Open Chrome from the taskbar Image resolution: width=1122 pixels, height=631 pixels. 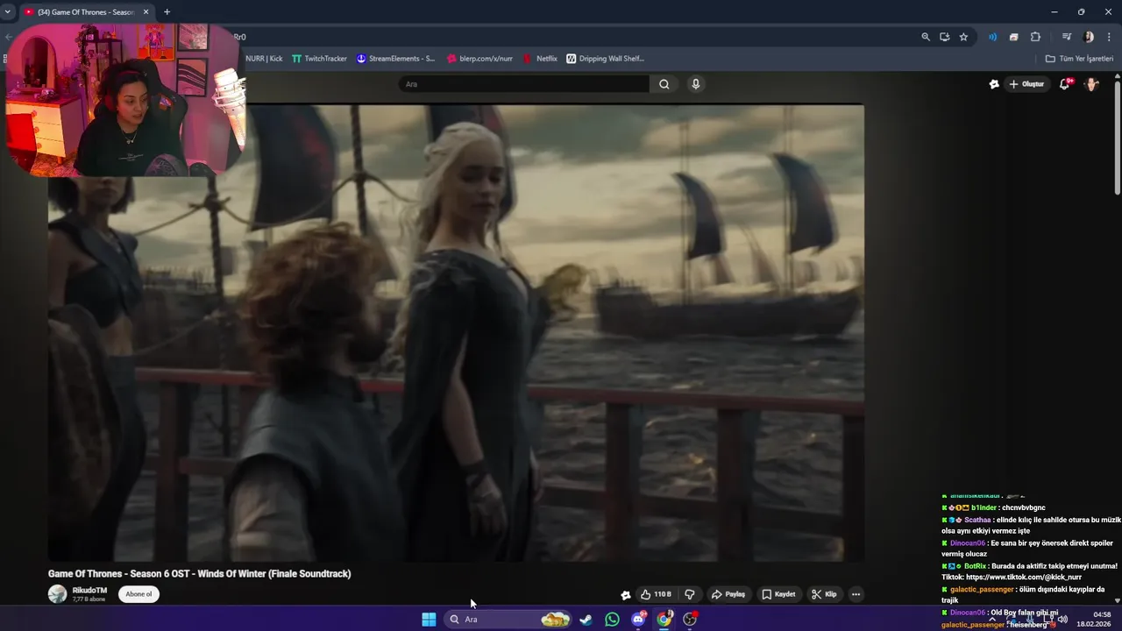click(x=664, y=619)
